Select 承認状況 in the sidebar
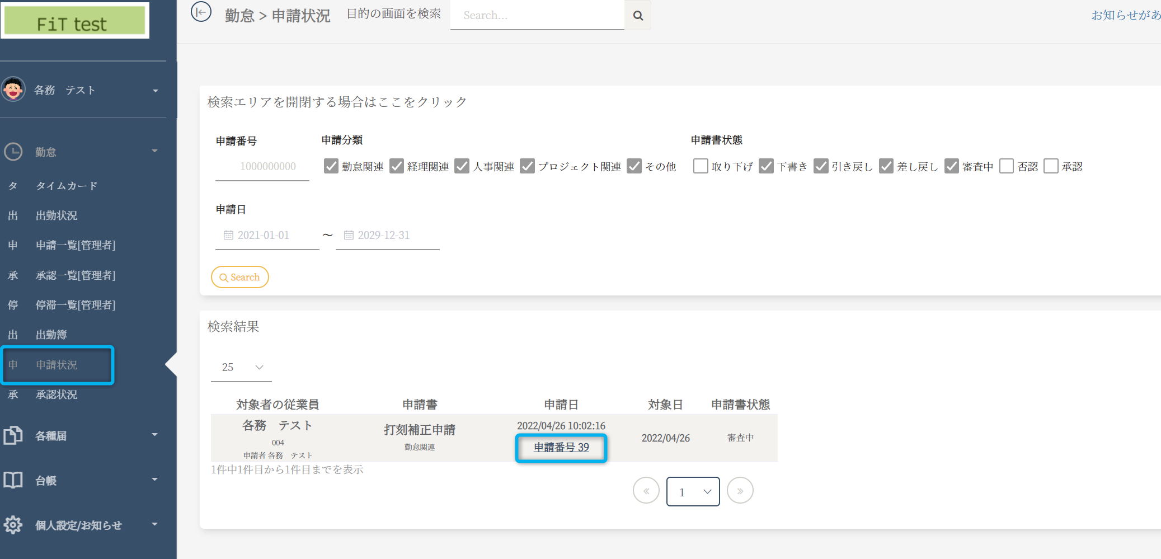This screenshot has height=559, width=1161. (x=56, y=394)
